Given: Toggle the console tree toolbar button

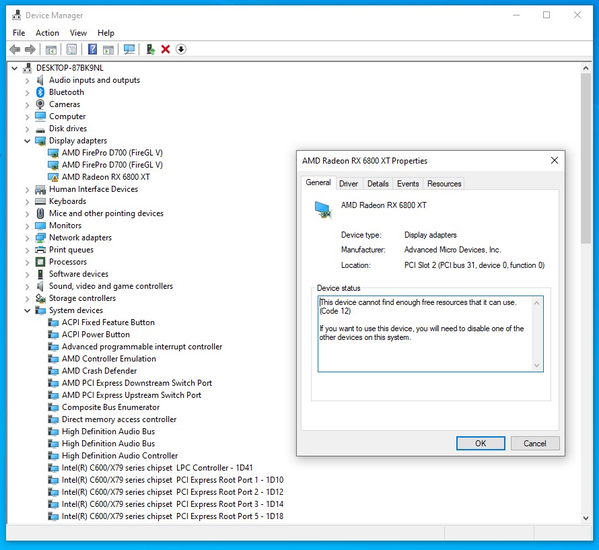Looking at the screenshot, I should coord(50,49).
